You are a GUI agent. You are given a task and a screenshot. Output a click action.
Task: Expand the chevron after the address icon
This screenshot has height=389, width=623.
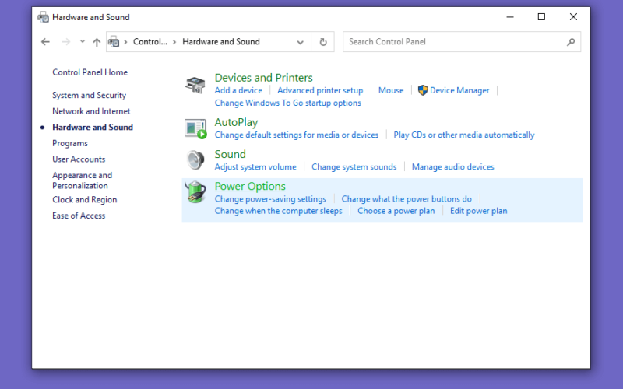(x=125, y=42)
